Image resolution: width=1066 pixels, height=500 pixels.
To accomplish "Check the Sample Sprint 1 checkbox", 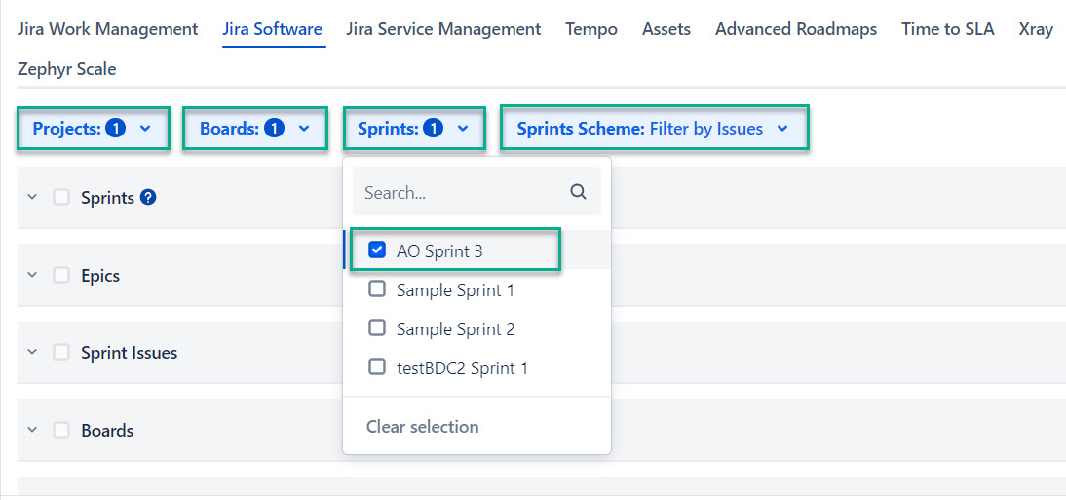I will pyautogui.click(x=377, y=289).
